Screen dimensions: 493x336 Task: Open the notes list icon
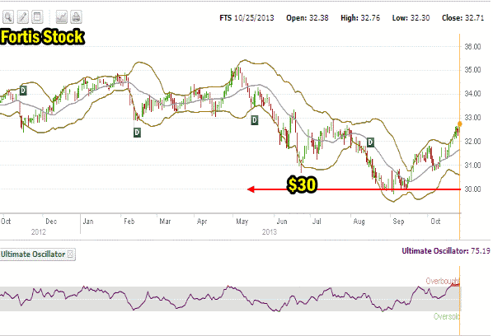(x=37, y=17)
